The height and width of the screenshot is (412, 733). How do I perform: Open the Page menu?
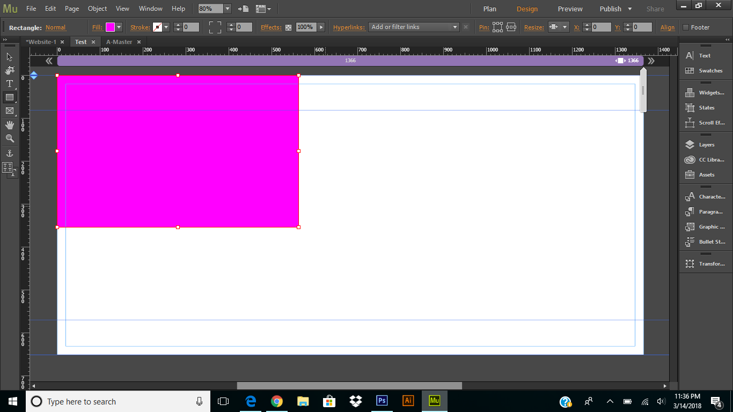pos(72,9)
